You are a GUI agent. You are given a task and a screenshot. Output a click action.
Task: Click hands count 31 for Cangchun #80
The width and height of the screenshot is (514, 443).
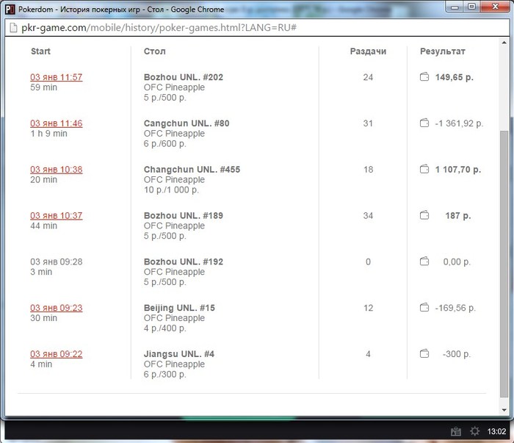coord(368,123)
